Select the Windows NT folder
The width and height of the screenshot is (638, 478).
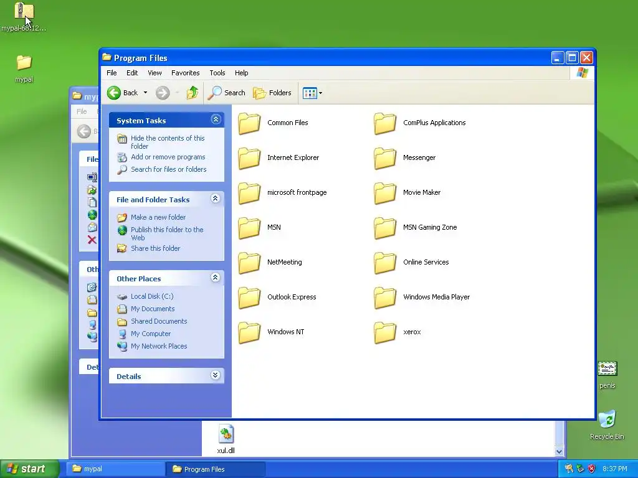coord(271,332)
